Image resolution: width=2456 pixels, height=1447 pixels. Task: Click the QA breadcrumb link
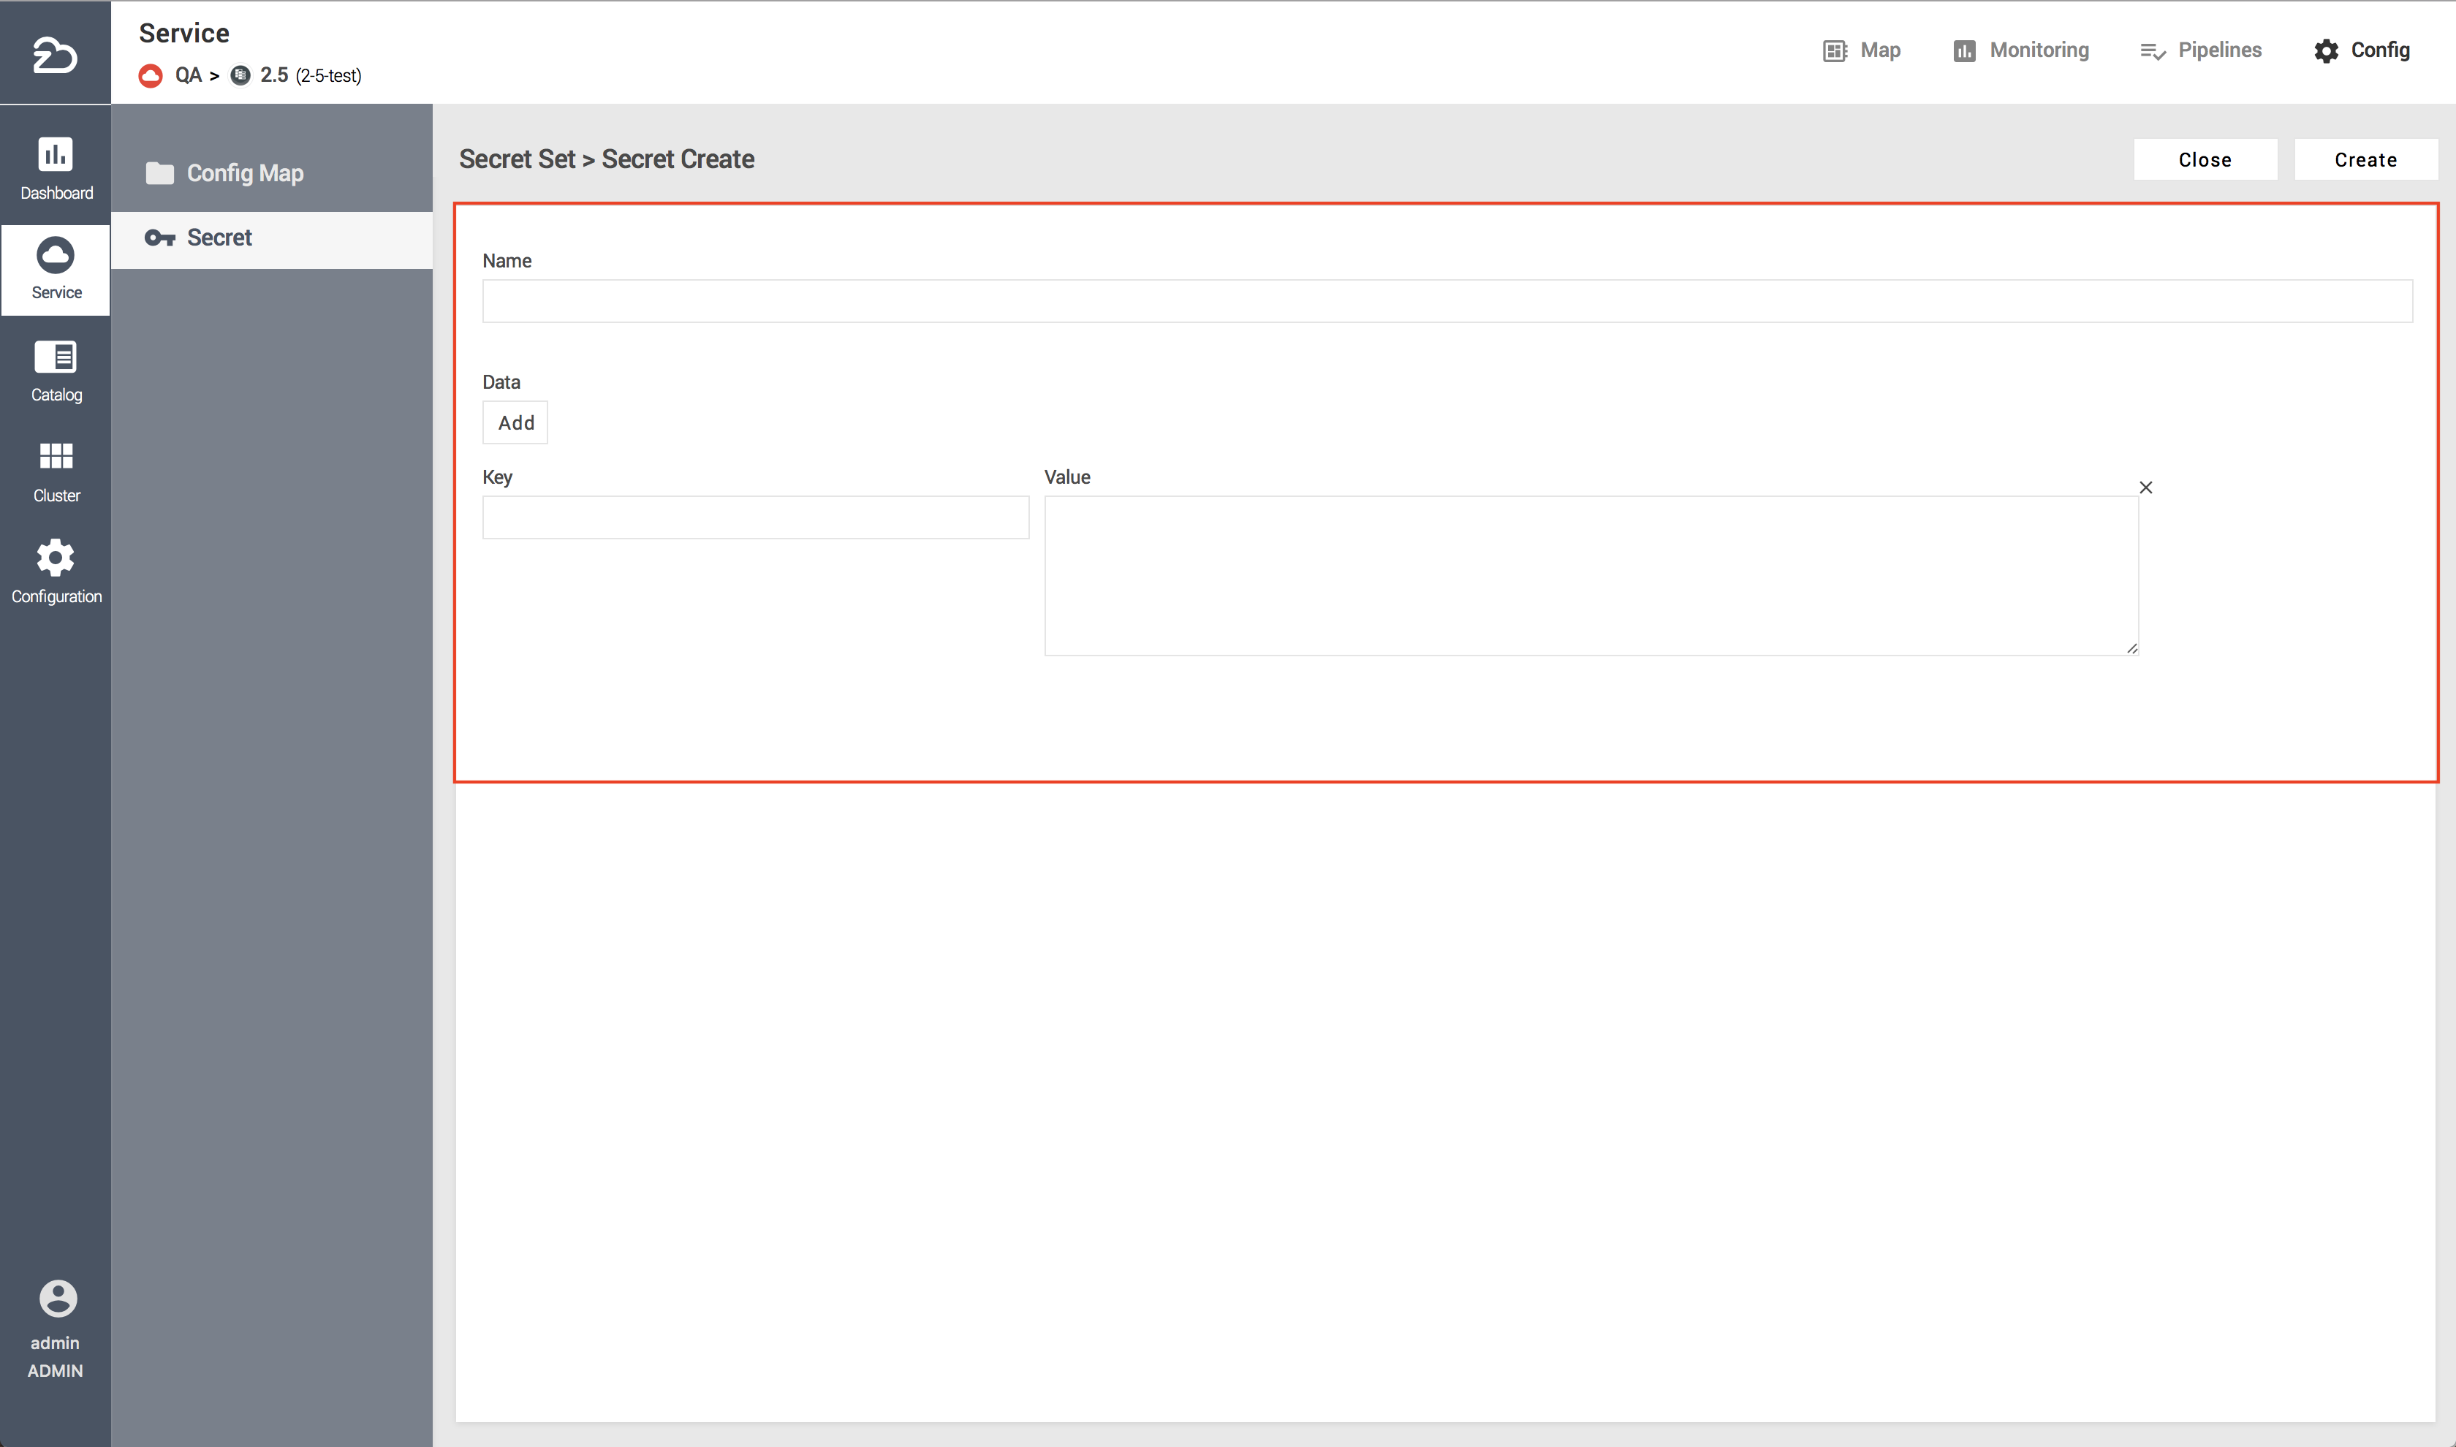(x=188, y=76)
